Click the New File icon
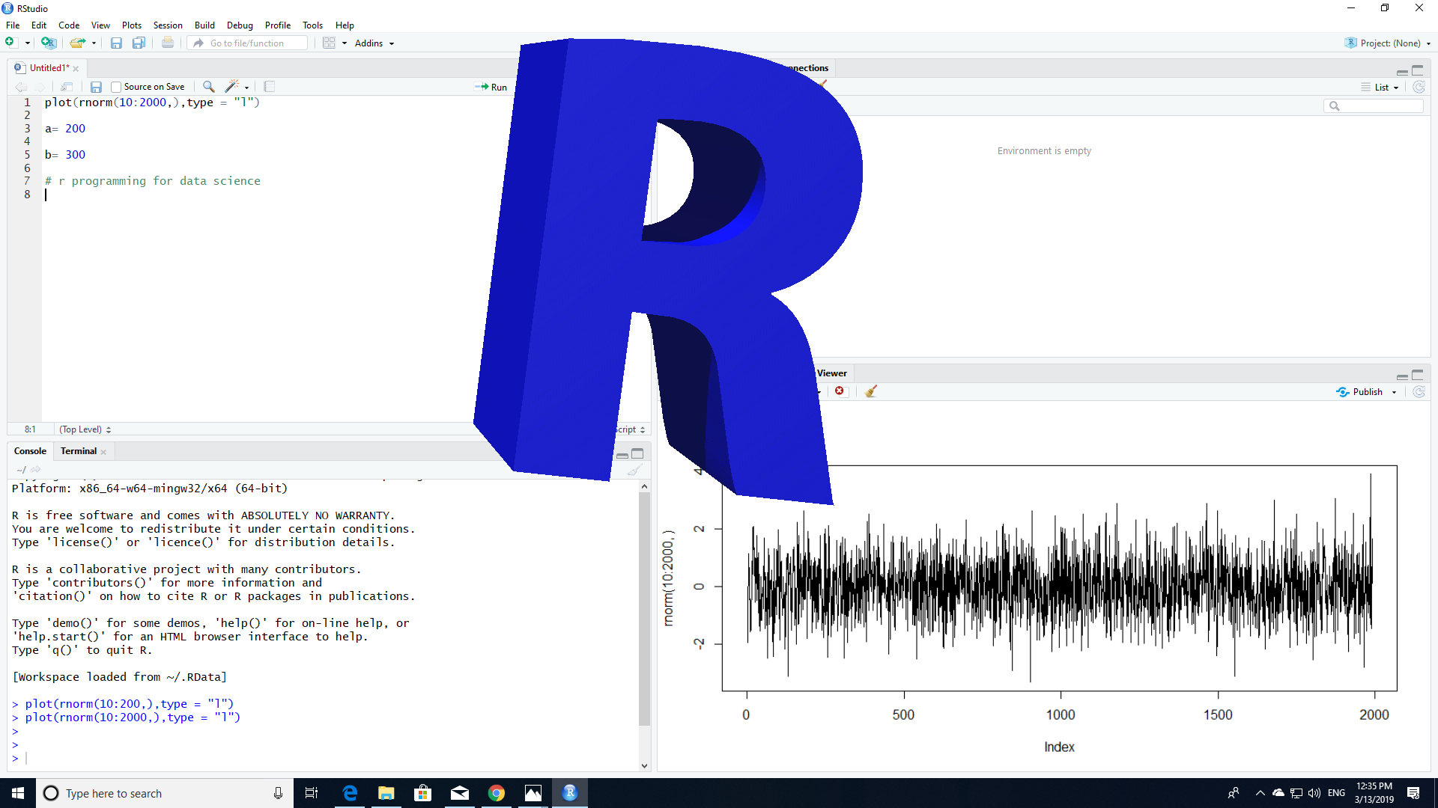The image size is (1438, 808). point(10,43)
